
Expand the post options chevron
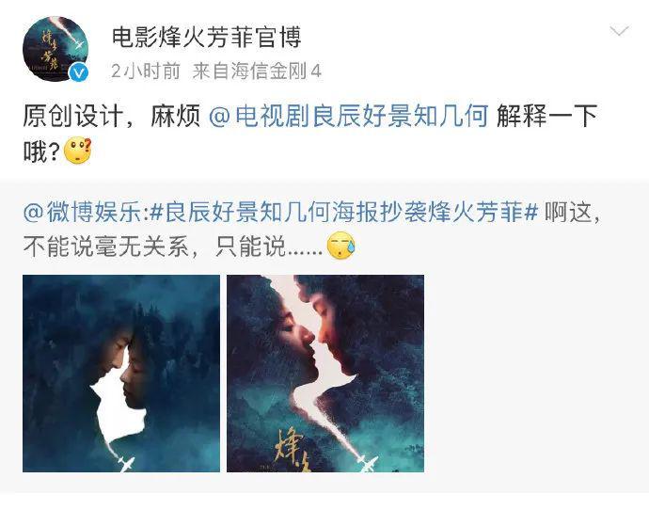(x=619, y=31)
